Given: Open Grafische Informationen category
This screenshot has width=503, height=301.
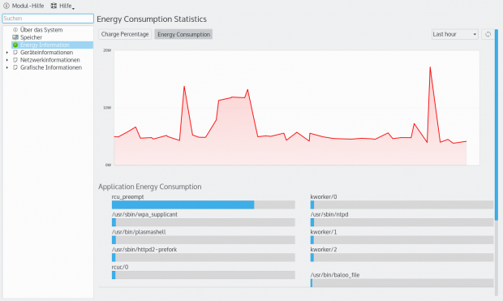Looking at the screenshot, I should (x=51, y=67).
